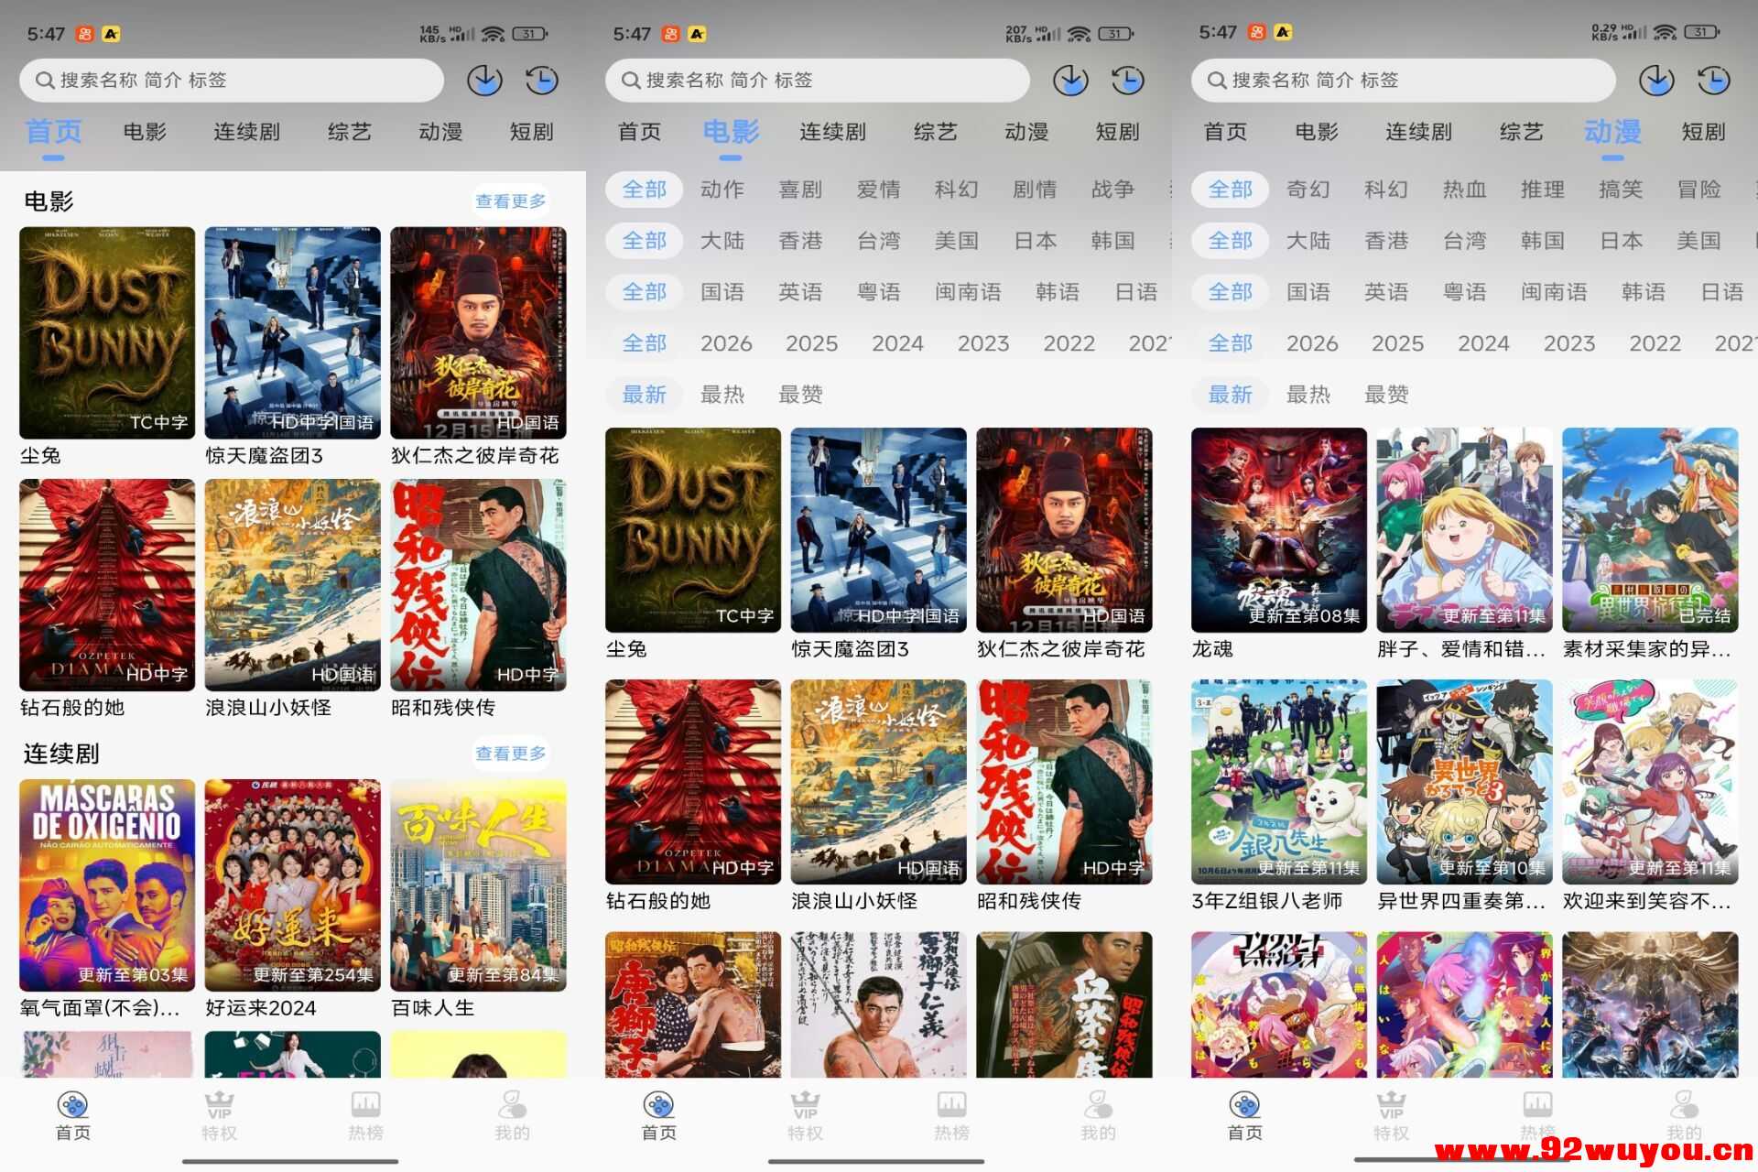Select the 最赞 sorting option
The width and height of the screenshot is (1758, 1172).
point(800,395)
